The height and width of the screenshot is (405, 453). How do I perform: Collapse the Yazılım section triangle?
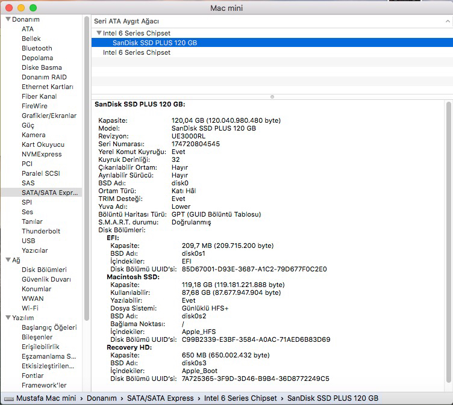click(x=8, y=318)
